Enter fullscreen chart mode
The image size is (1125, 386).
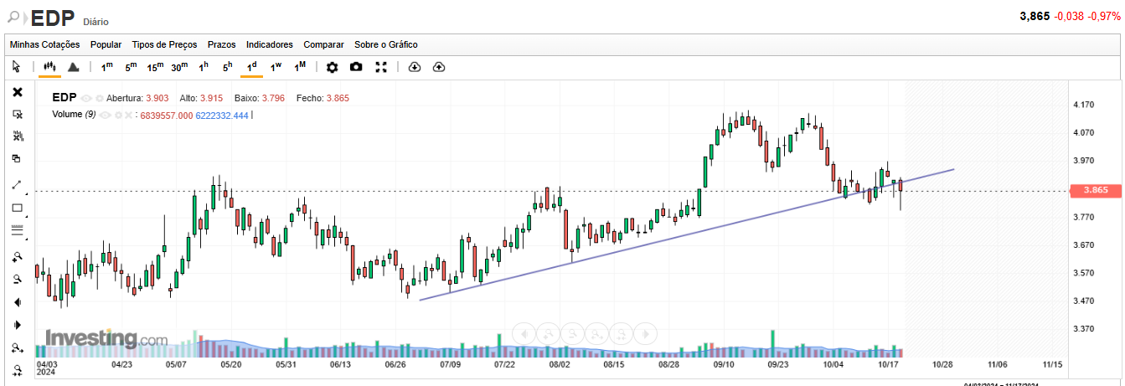click(381, 67)
